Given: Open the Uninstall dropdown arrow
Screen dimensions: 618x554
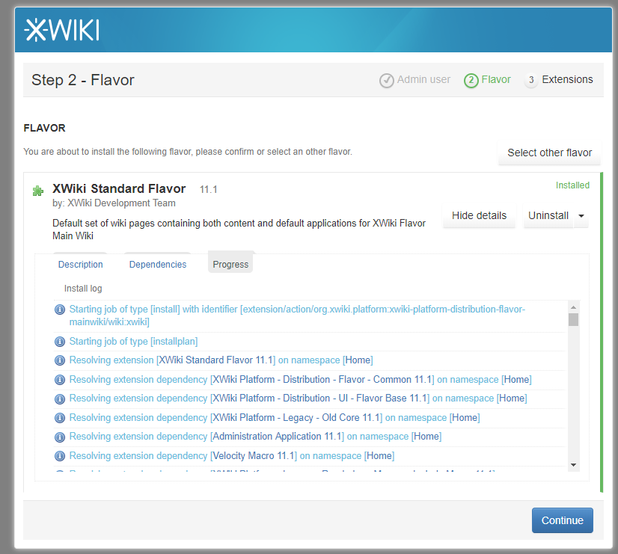Looking at the screenshot, I should click(x=581, y=216).
